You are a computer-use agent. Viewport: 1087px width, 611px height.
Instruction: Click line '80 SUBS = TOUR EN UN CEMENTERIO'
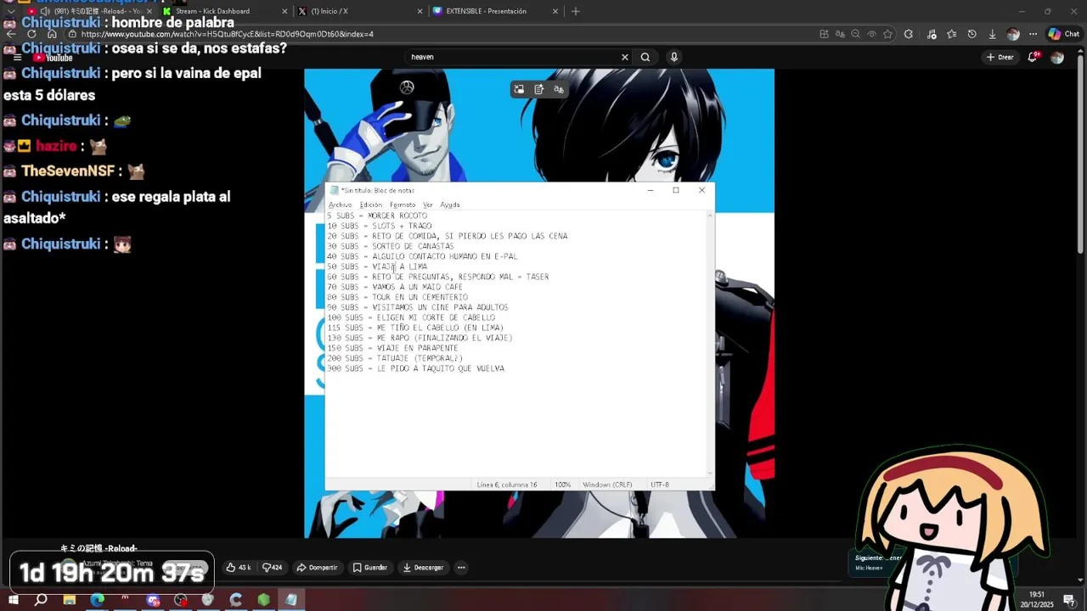point(397,297)
